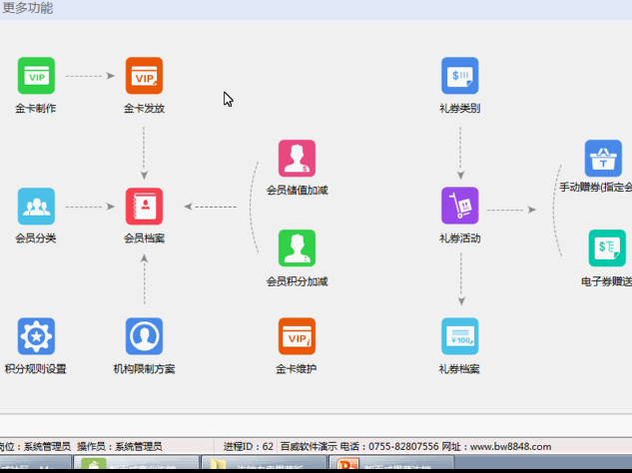This screenshot has height=473, width=632.
Task: Open the red 会员档案 member archive icon
Action: [144, 207]
